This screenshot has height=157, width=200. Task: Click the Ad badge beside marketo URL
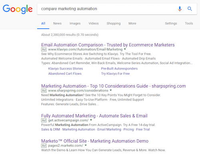(44, 145)
